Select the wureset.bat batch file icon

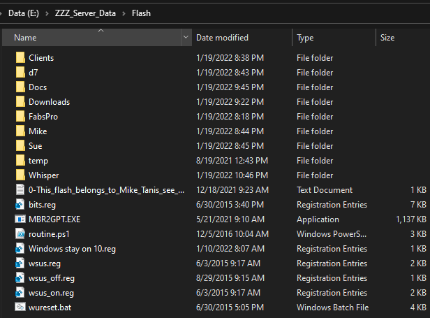click(x=20, y=307)
